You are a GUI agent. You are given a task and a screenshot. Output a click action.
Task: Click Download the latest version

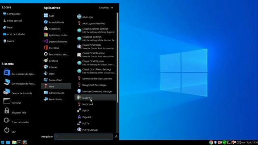click(x=96, y=79)
